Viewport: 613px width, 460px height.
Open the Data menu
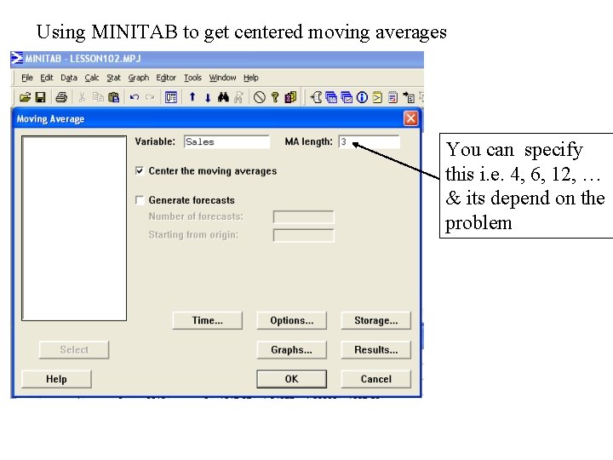pos(69,78)
